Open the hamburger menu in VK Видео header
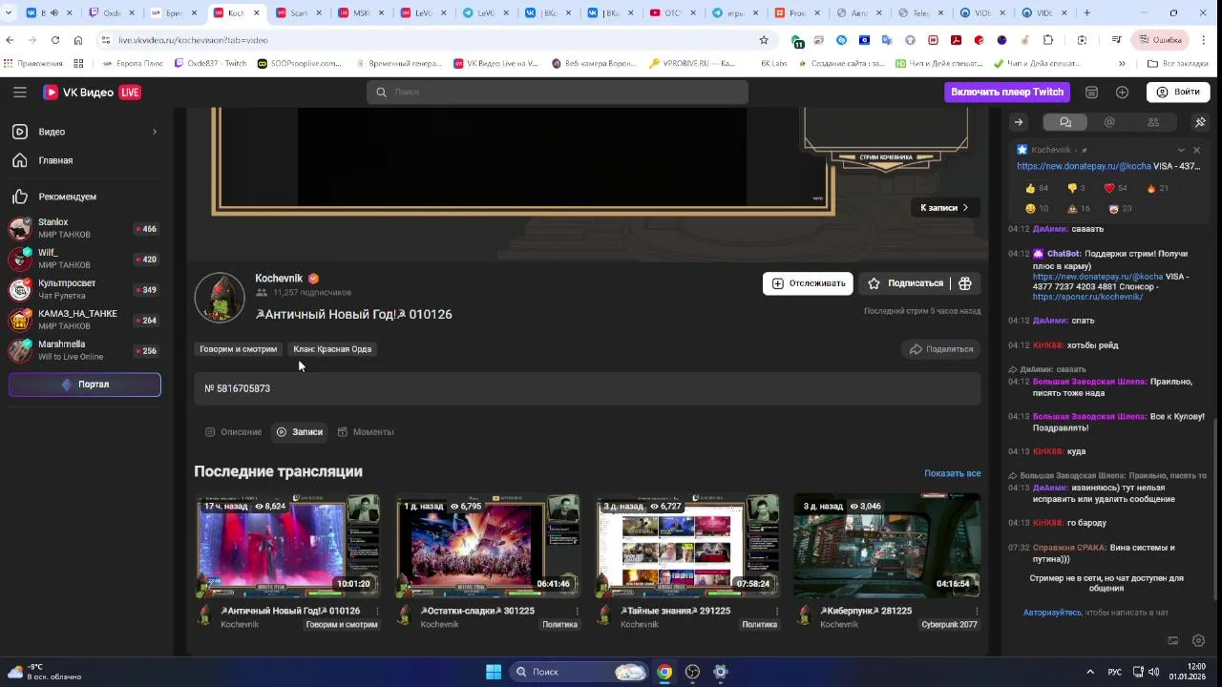The height and width of the screenshot is (687, 1222). (x=20, y=92)
